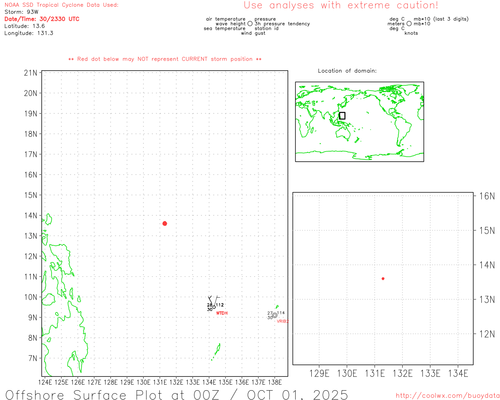Click the '136E' longitude axis label
This screenshot has width=500, height=400.
pos(242,382)
